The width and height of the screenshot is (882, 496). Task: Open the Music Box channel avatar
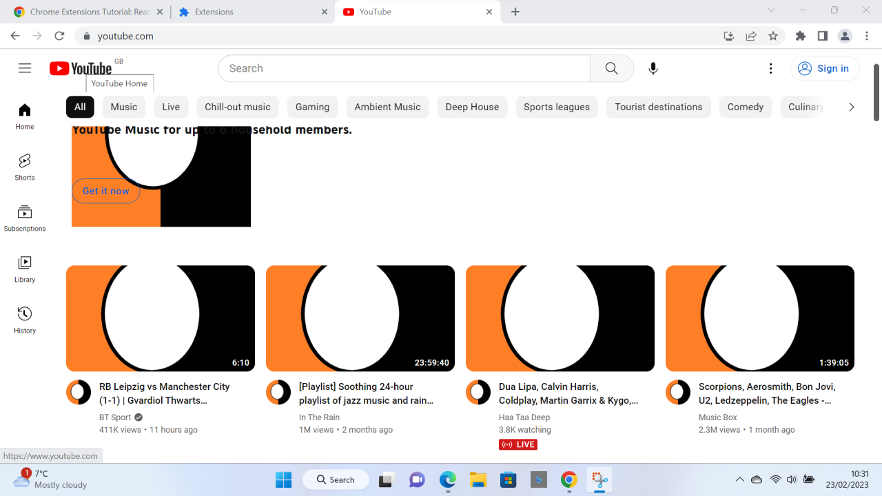[678, 393]
